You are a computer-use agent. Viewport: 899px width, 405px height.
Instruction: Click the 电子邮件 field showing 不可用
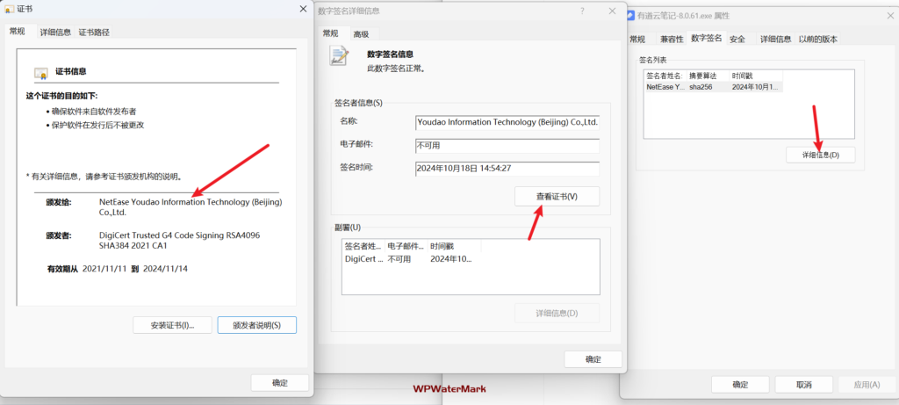click(507, 146)
